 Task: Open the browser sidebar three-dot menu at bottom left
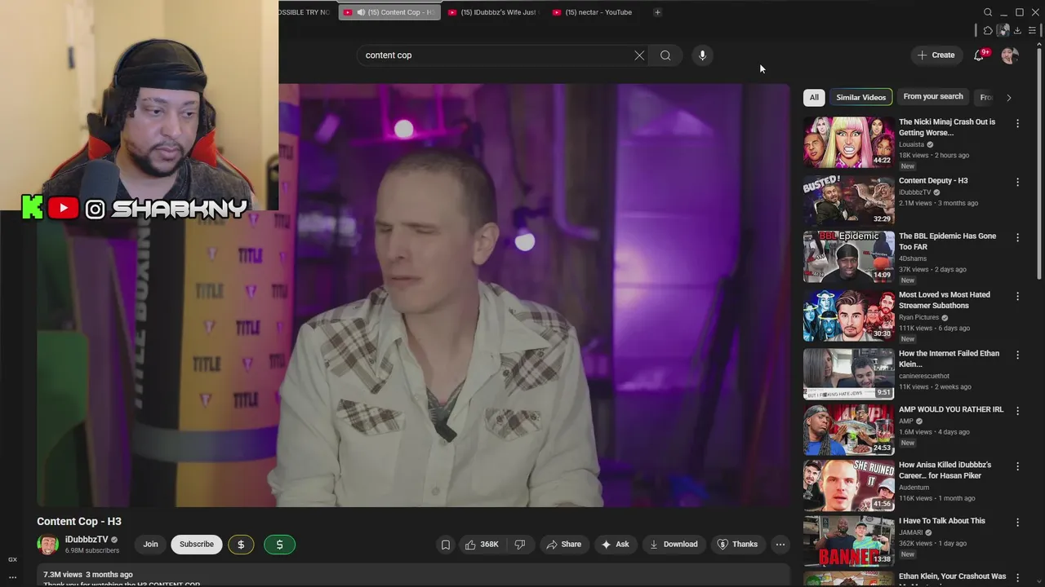12,577
